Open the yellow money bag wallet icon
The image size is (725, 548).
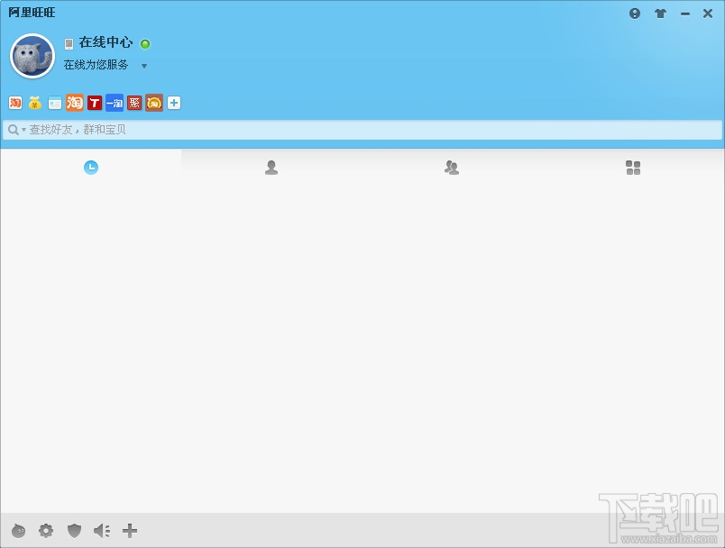[x=34, y=103]
